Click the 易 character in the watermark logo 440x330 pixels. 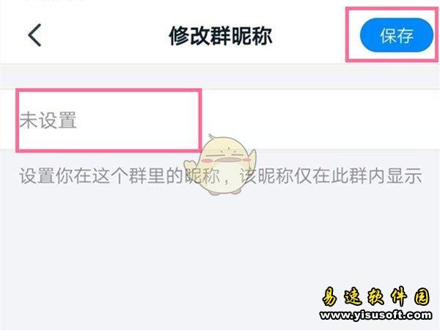pos(330,297)
